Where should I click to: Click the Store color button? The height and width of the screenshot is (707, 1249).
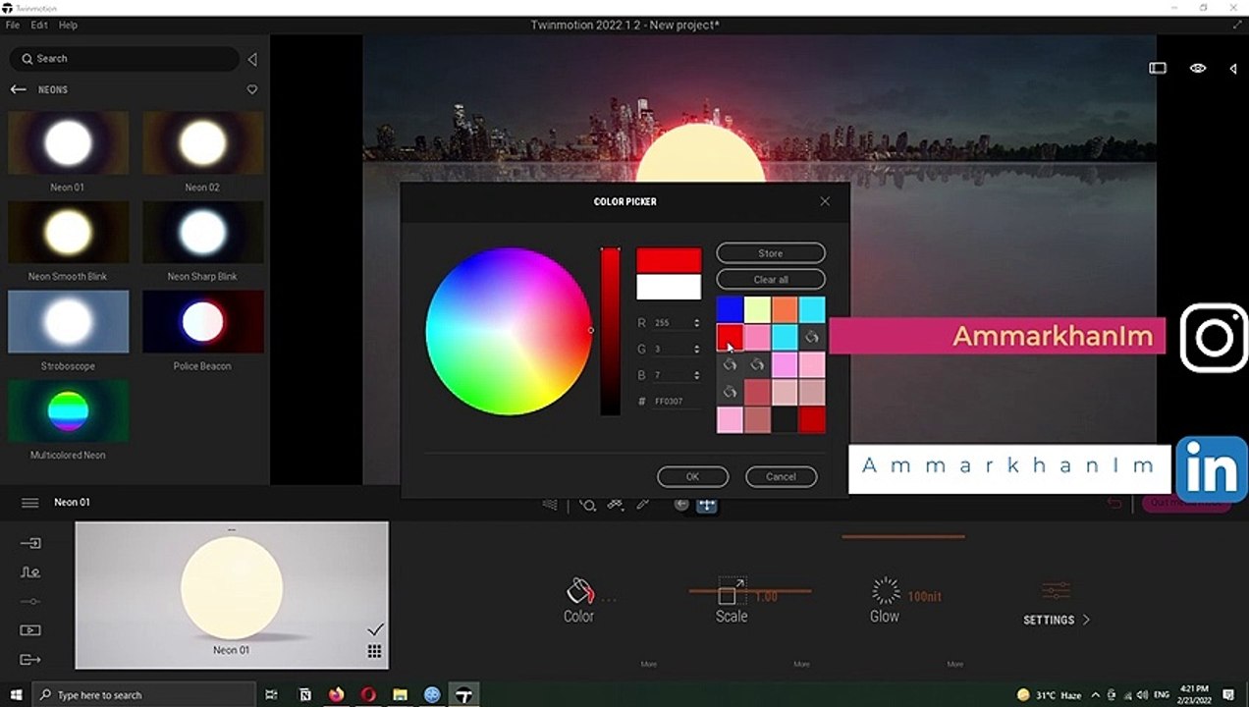[771, 253]
